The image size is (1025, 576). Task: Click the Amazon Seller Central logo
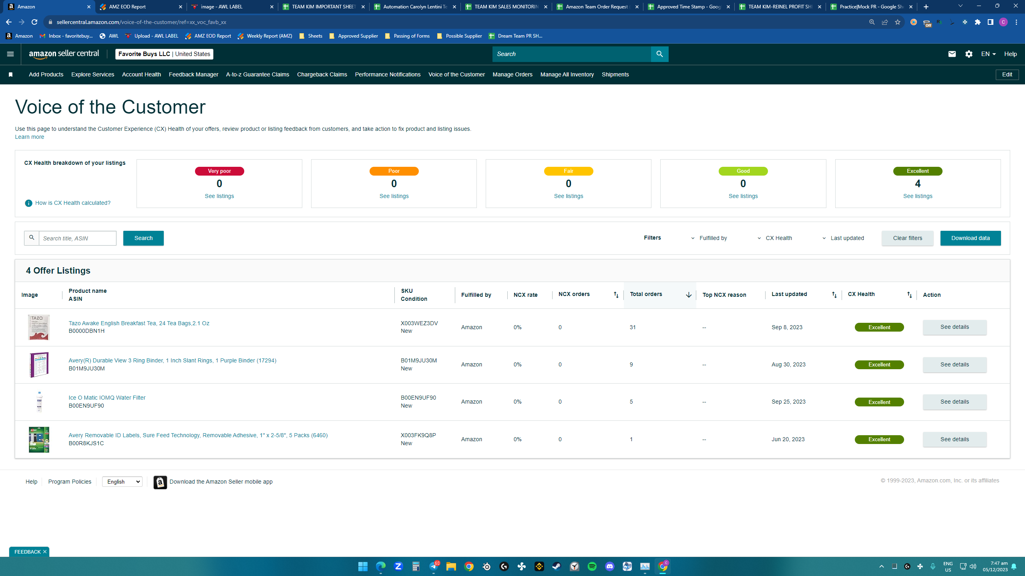(64, 54)
